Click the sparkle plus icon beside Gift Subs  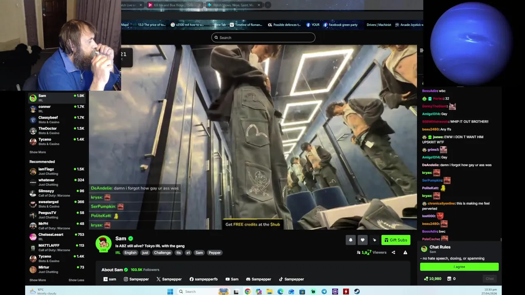(x=374, y=240)
